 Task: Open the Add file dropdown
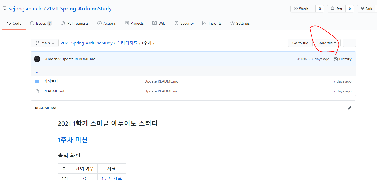coord(327,43)
